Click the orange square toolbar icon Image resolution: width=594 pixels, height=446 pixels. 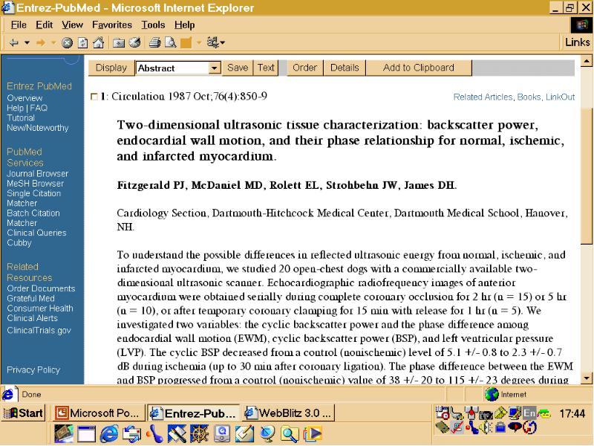[186, 43]
